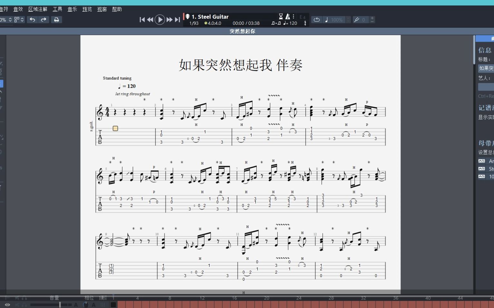
Task: Click the Standard tuning label
Action: tap(117, 78)
